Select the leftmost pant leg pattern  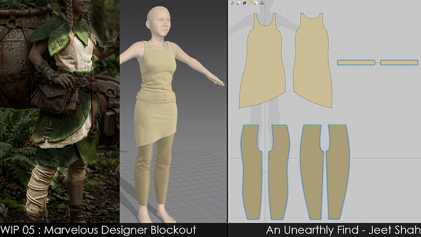[251, 172]
